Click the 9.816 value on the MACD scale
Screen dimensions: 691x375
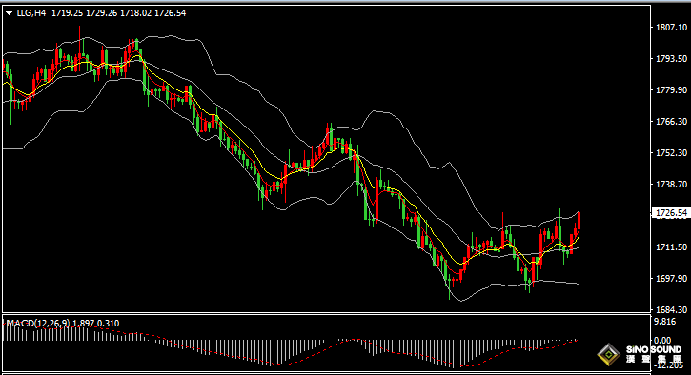tap(665, 322)
